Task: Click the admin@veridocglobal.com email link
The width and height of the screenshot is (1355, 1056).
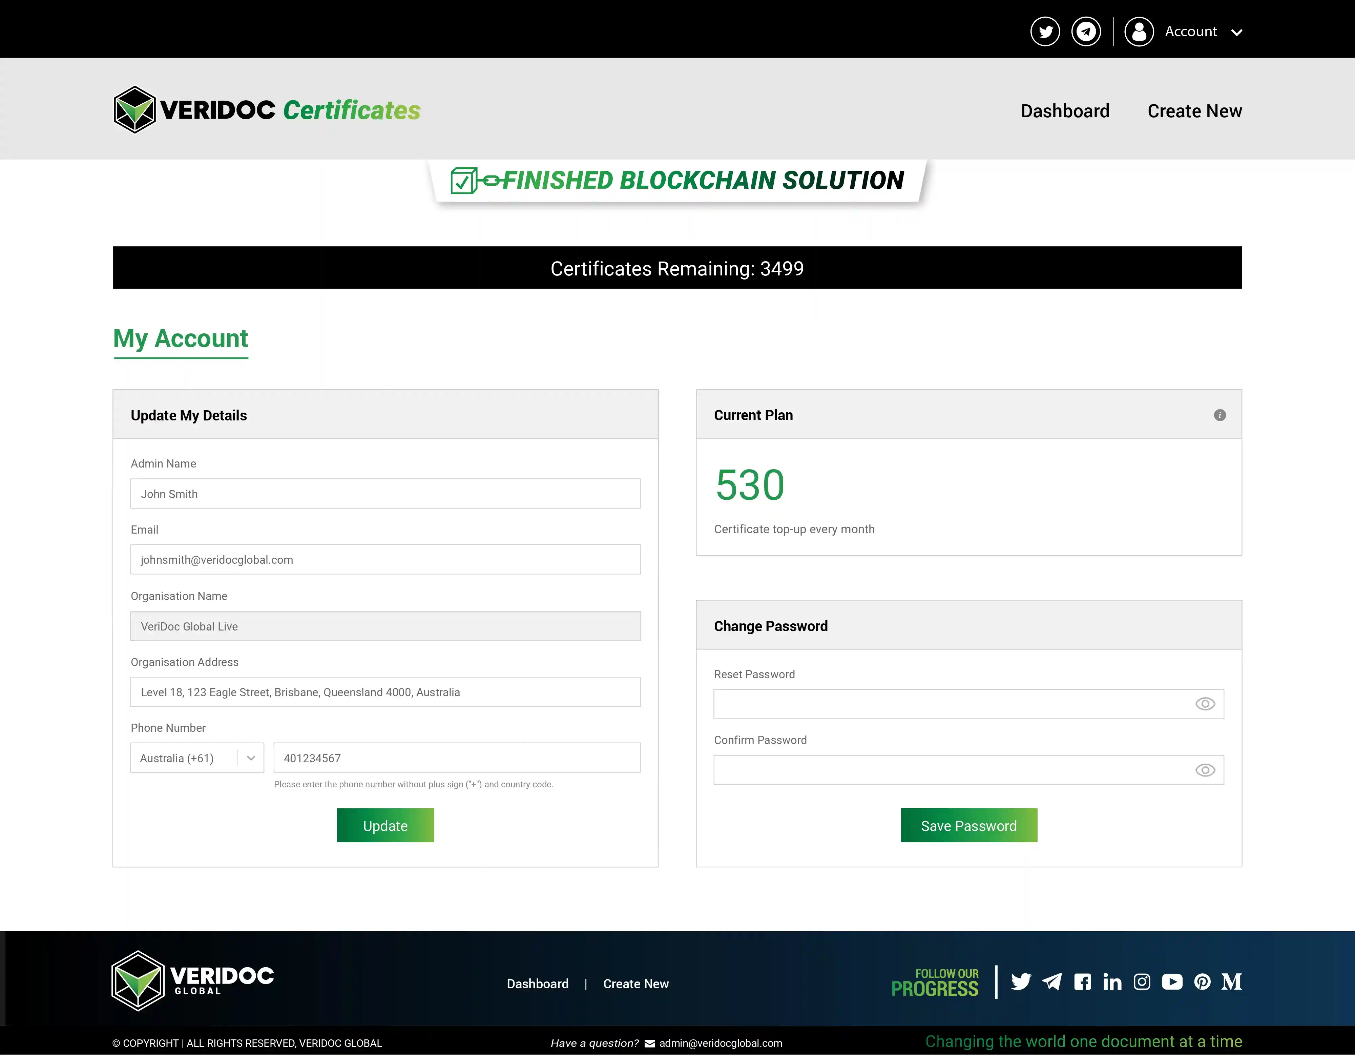Action: (x=720, y=1043)
